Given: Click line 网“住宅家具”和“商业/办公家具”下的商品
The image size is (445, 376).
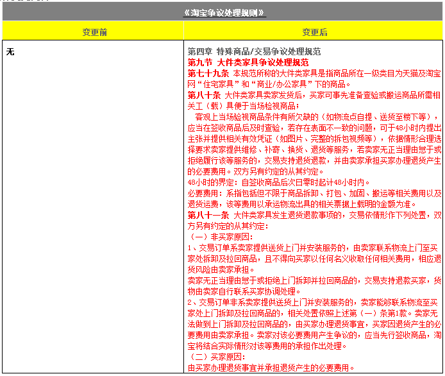Looking at the screenshot, I should point(269,84).
